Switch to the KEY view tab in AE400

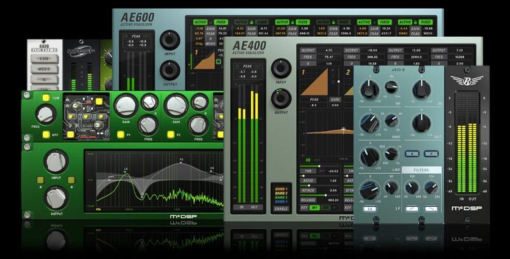[317, 160]
